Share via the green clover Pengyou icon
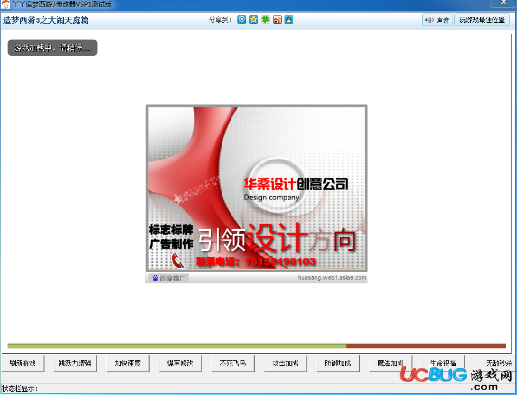517x395 pixels. coord(266,20)
